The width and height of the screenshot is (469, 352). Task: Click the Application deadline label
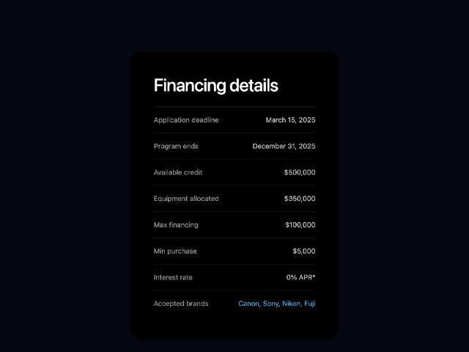click(x=186, y=120)
